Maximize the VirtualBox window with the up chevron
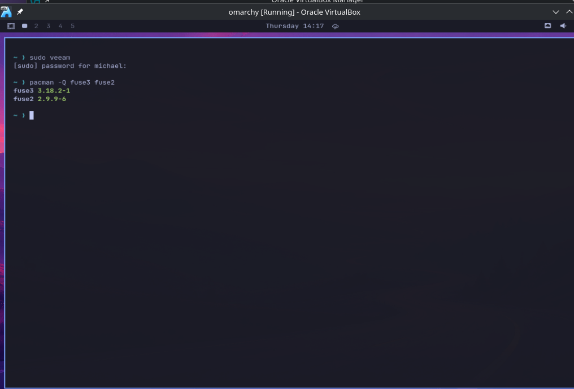 [x=569, y=12]
